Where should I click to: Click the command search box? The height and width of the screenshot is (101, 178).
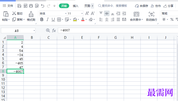(113, 6)
